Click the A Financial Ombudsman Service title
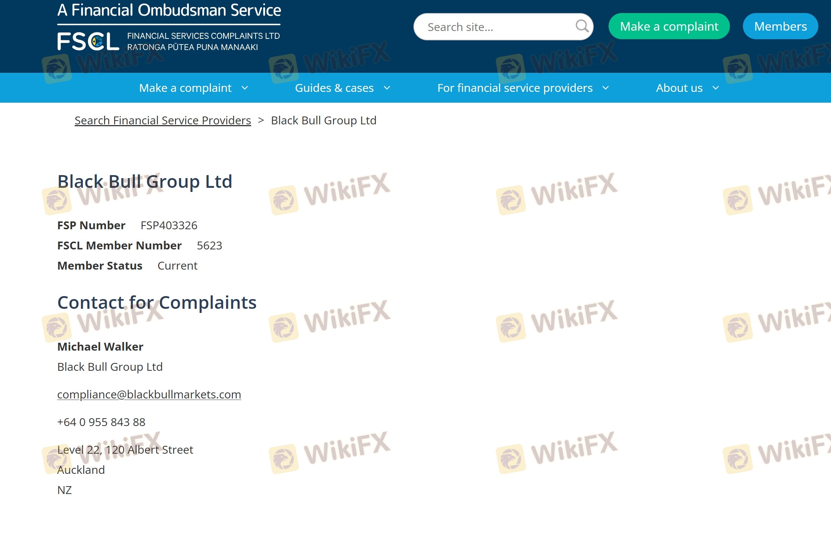This screenshot has width=831, height=550. [x=169, y=10]
